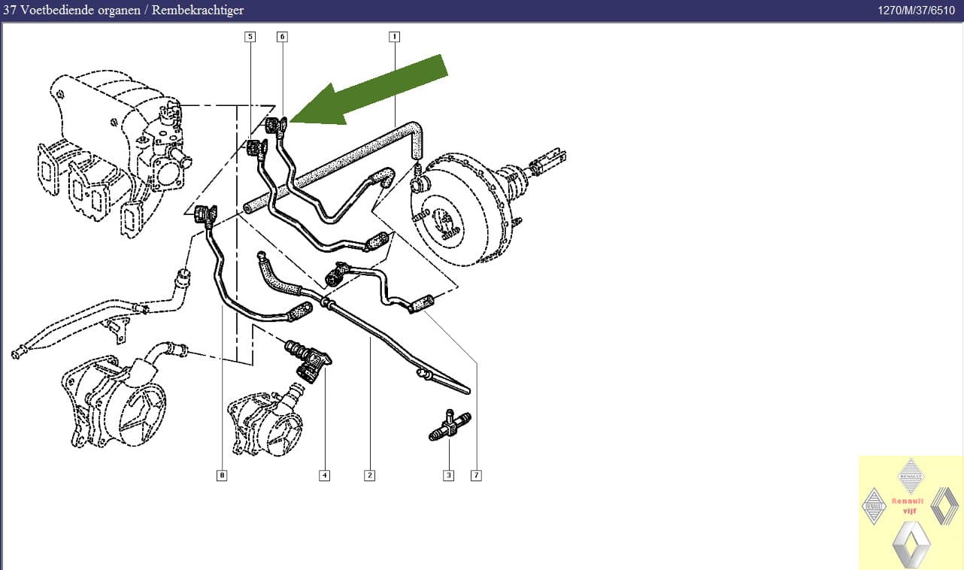The image size is (964, 570).
Task: Click the "37 Voetbediende organen / Rembekrachtiger" title
Action: 124,11
